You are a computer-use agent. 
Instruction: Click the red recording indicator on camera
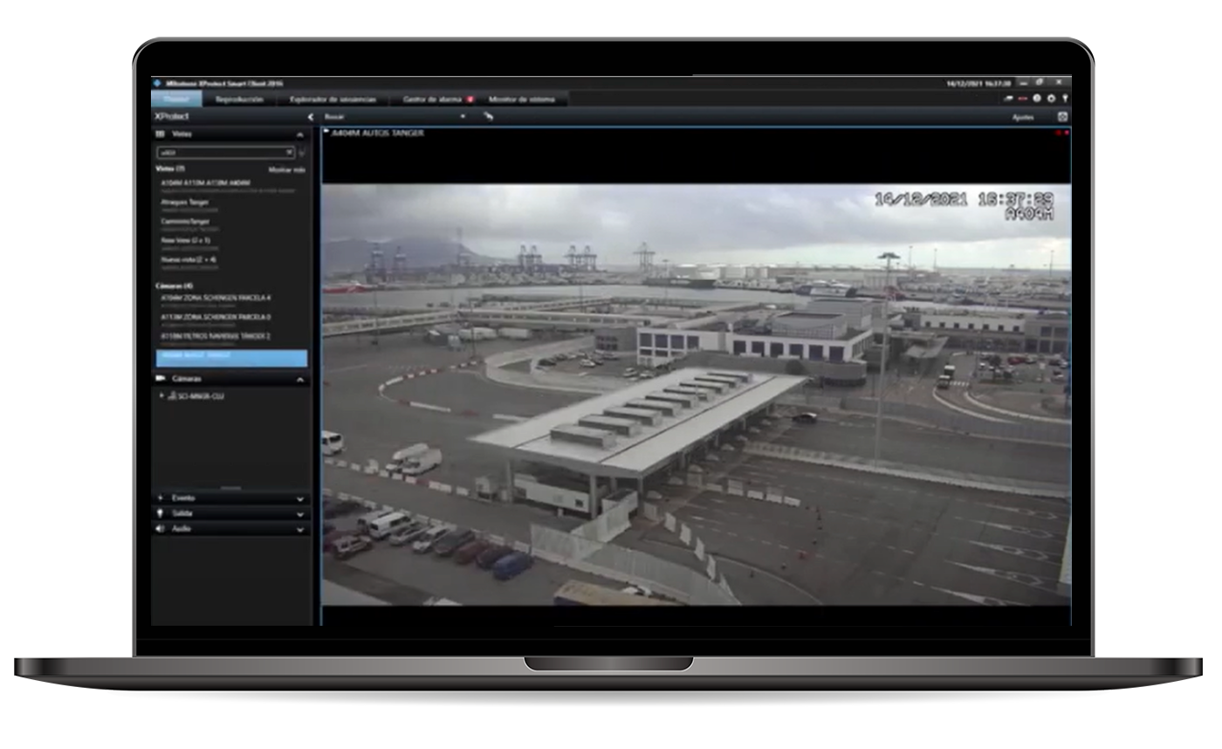point(1066,133)
